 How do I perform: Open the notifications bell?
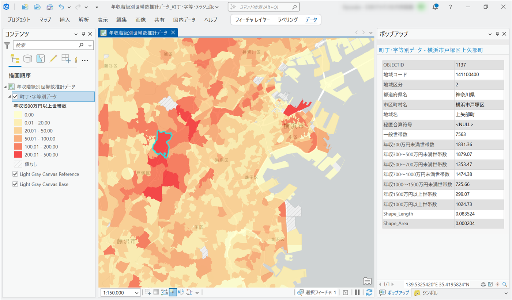pos(435,7)
